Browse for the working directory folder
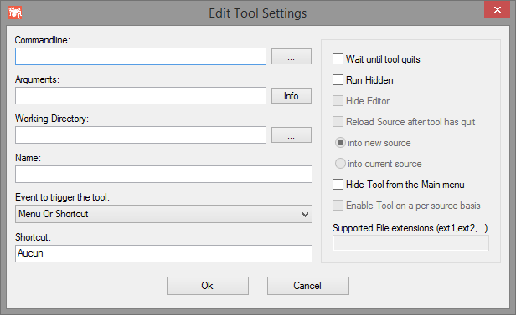 tap(292, 135)
